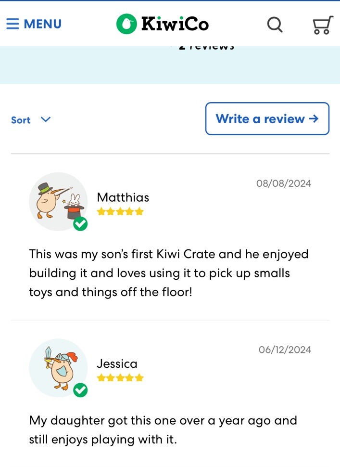The width and height of the screenshot is (340, 467).
Task: Click the MENU text label
Action: [42, 24]
